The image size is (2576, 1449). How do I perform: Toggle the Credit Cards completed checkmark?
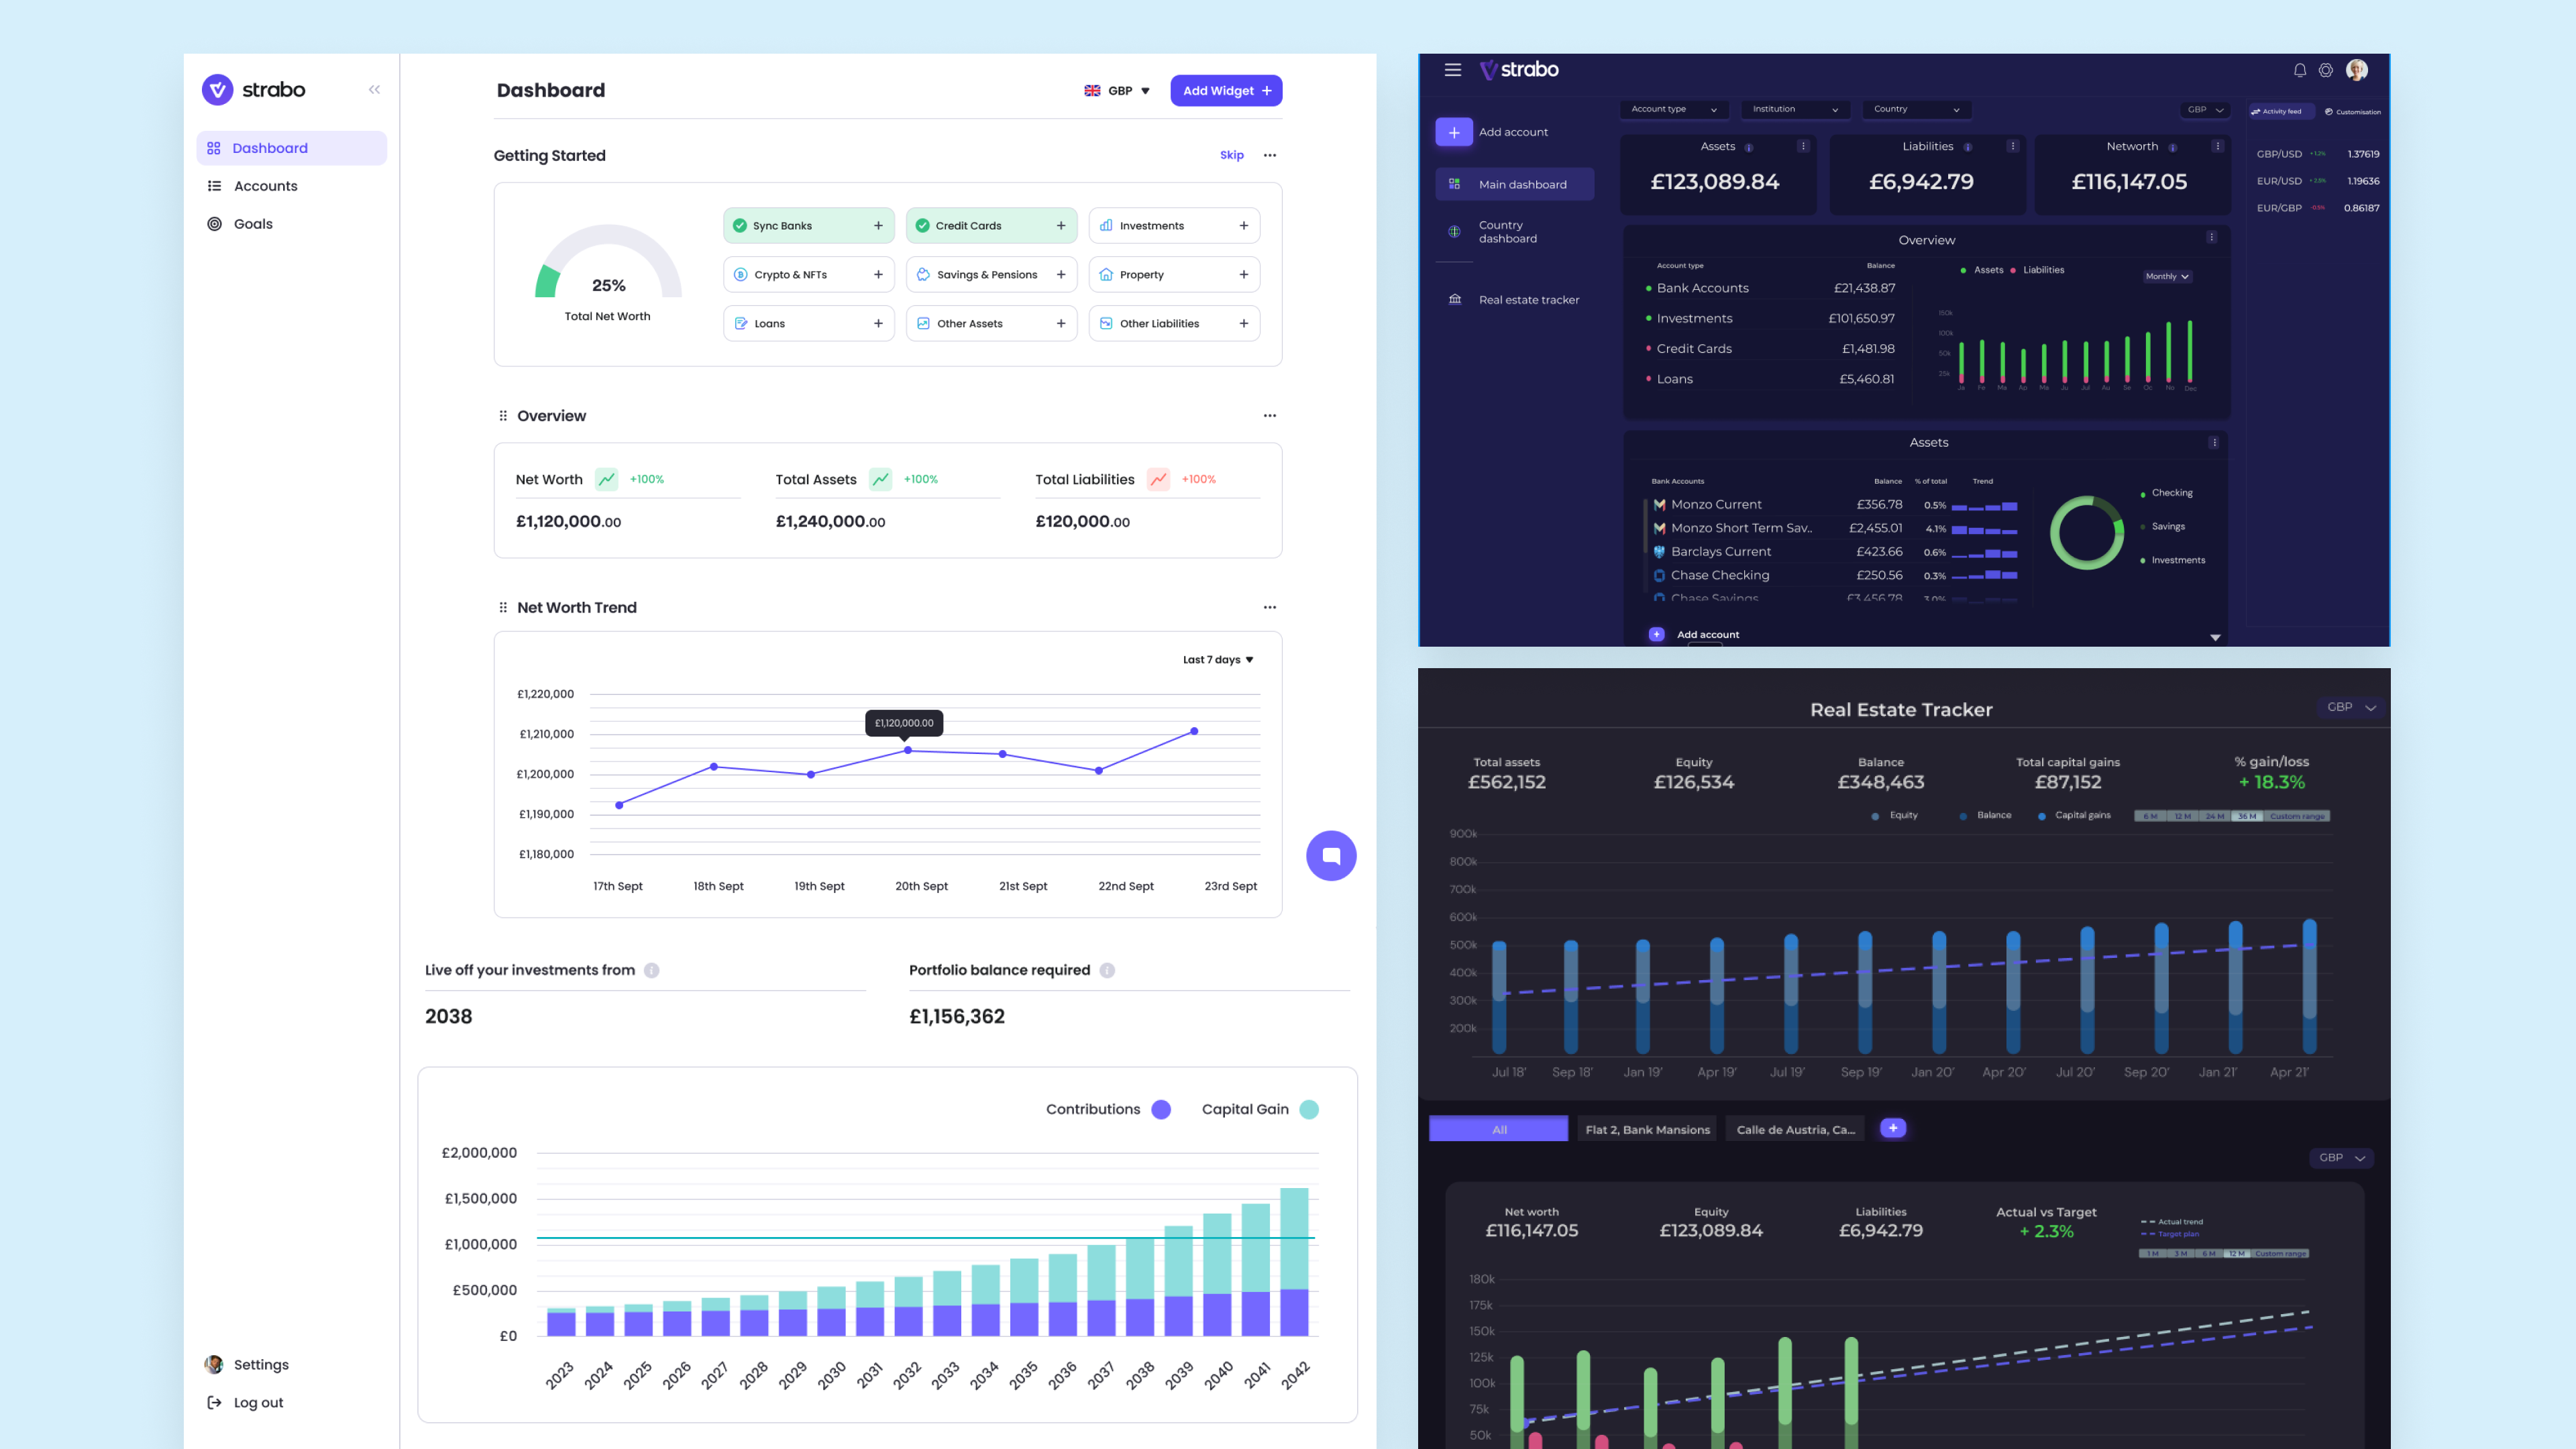(922, 225)
